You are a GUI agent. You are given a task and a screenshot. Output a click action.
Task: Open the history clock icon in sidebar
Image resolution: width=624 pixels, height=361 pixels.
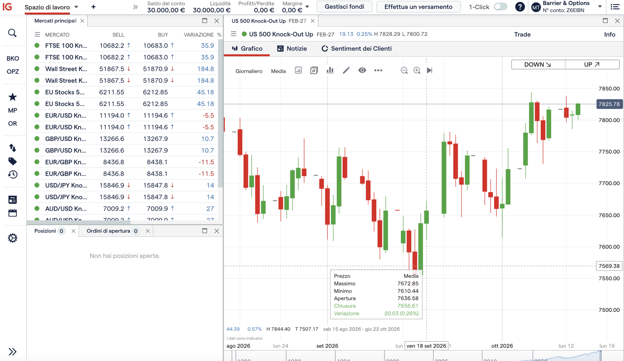coord(12,174)
